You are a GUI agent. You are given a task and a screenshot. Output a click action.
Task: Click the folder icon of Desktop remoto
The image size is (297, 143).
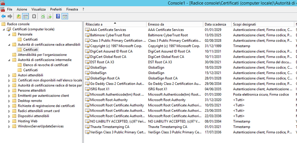pos(14,100)
